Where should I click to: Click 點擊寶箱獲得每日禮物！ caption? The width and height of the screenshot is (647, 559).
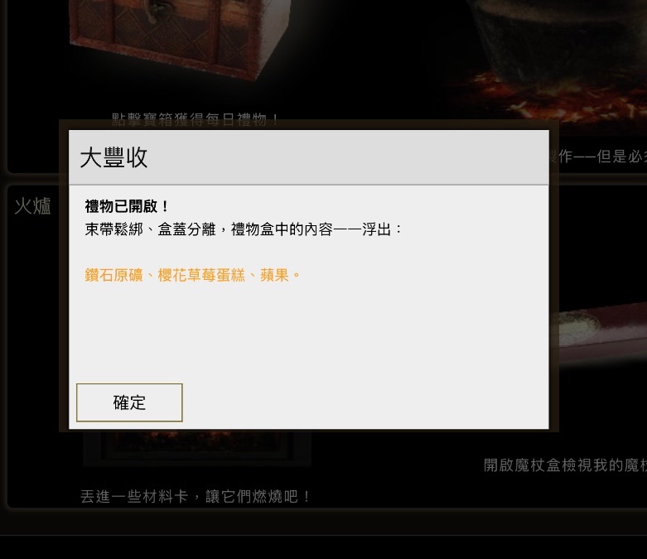(x=196, y=119)
